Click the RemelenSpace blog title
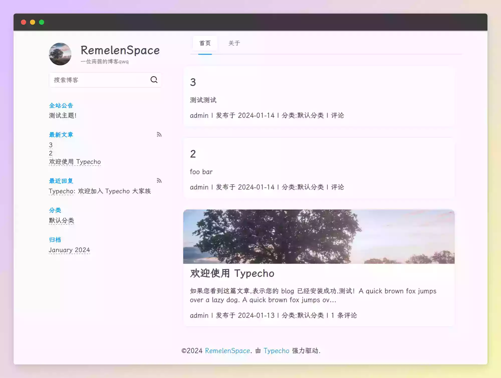Screen dimensions: 501x378 click(120, 50)
